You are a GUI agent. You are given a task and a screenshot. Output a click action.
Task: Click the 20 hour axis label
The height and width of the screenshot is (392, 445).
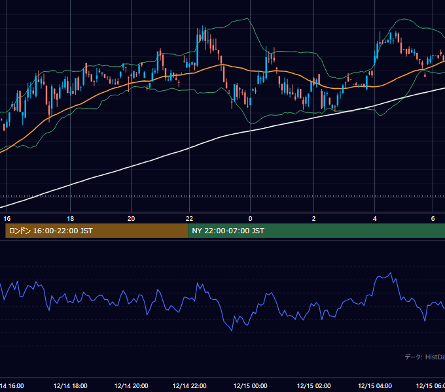tap(131, 219)
